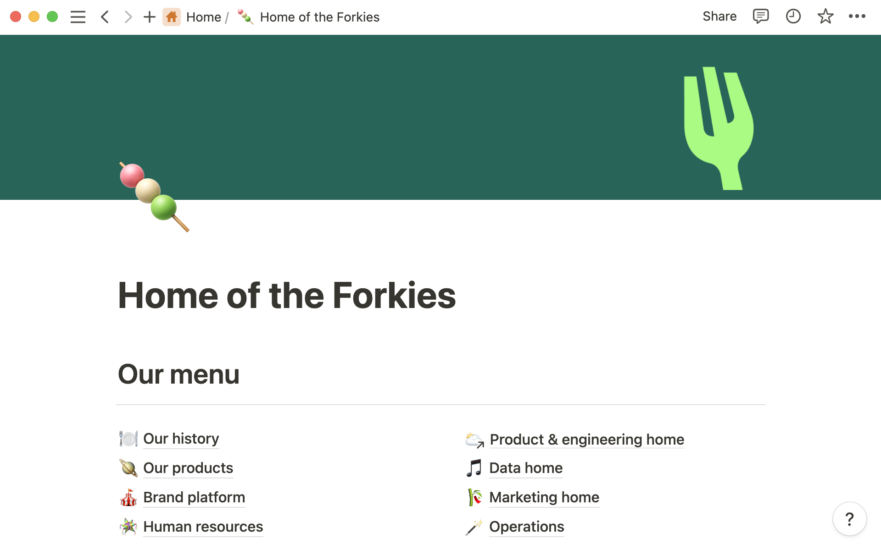Click the house icon next to Home
Viewport: 881px width, 550px height.
[x=172, y=17]
